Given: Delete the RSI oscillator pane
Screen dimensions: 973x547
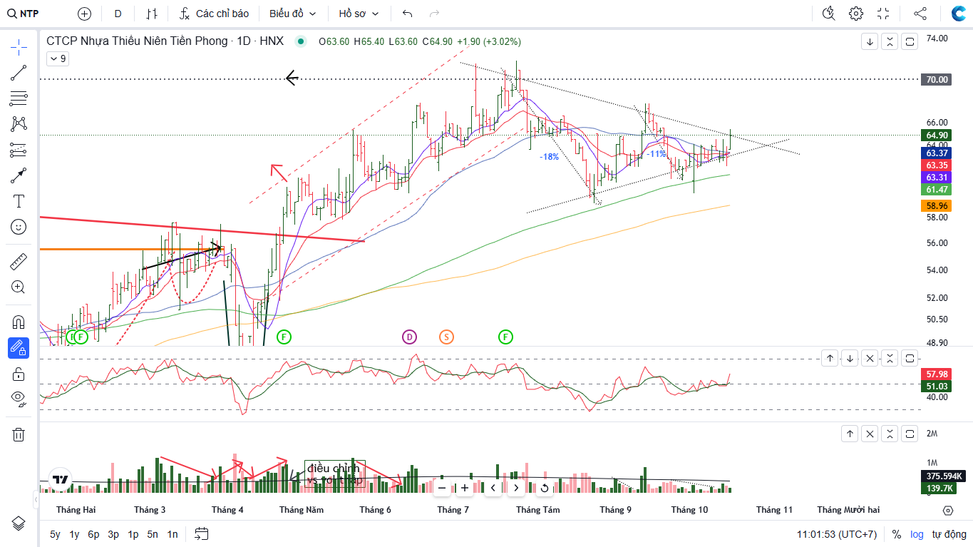Looking at the screenshot, I should (x=870, y=358).
